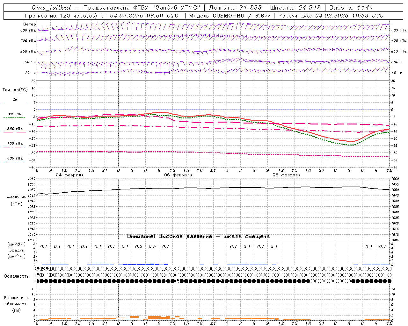The width and height of the screenshot is (408, 326).
Task: Click the "Осадки" precipitation label
Action: (x=16, y=250)
